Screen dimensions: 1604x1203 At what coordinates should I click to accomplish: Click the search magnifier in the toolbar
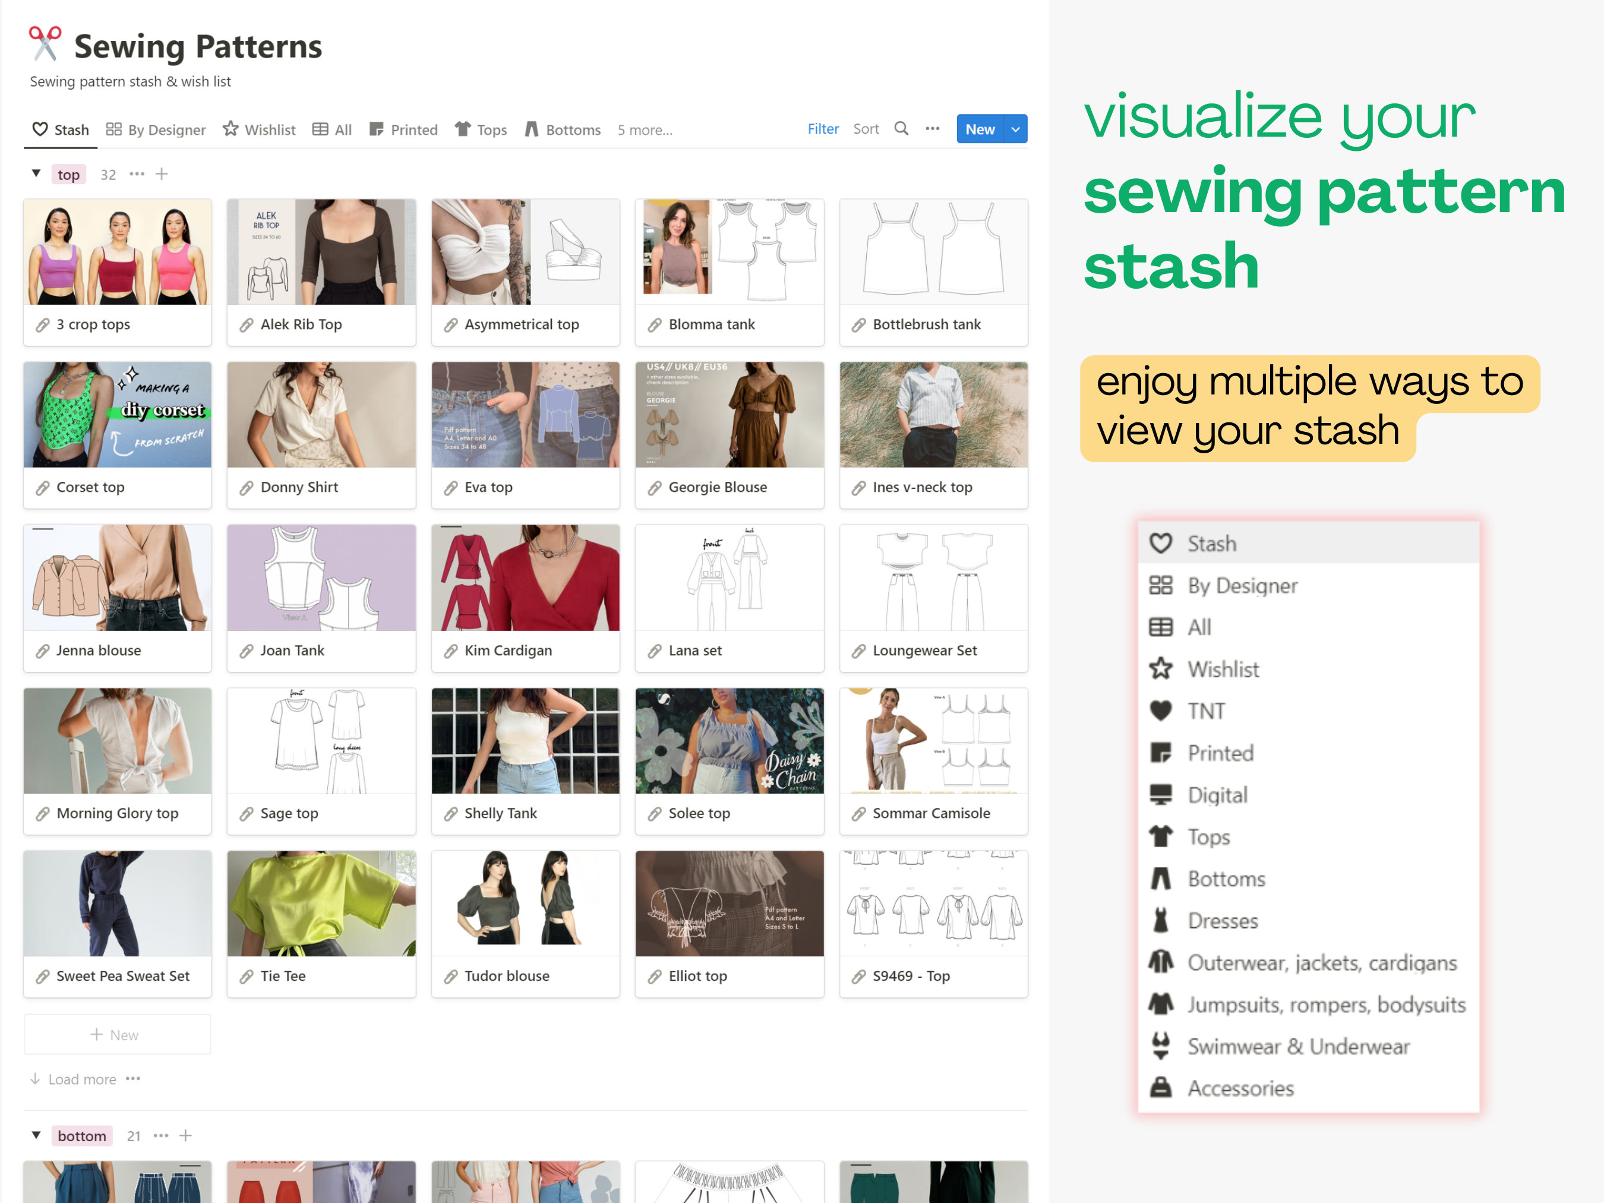(x=901, y=128)
